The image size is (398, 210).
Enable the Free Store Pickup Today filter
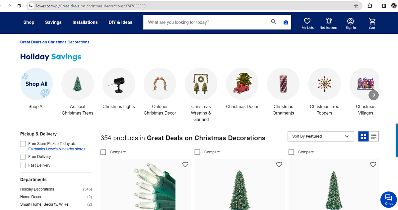[x=23, y=144]
